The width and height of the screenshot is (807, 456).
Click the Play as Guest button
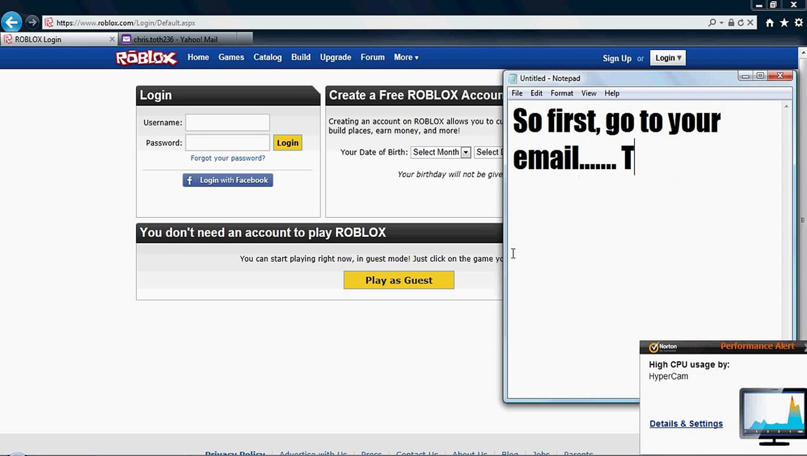click(398, 280)
